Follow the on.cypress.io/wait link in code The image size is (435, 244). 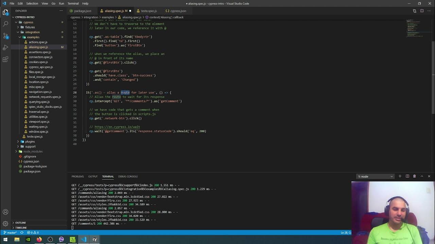click(x=117, y=127)
